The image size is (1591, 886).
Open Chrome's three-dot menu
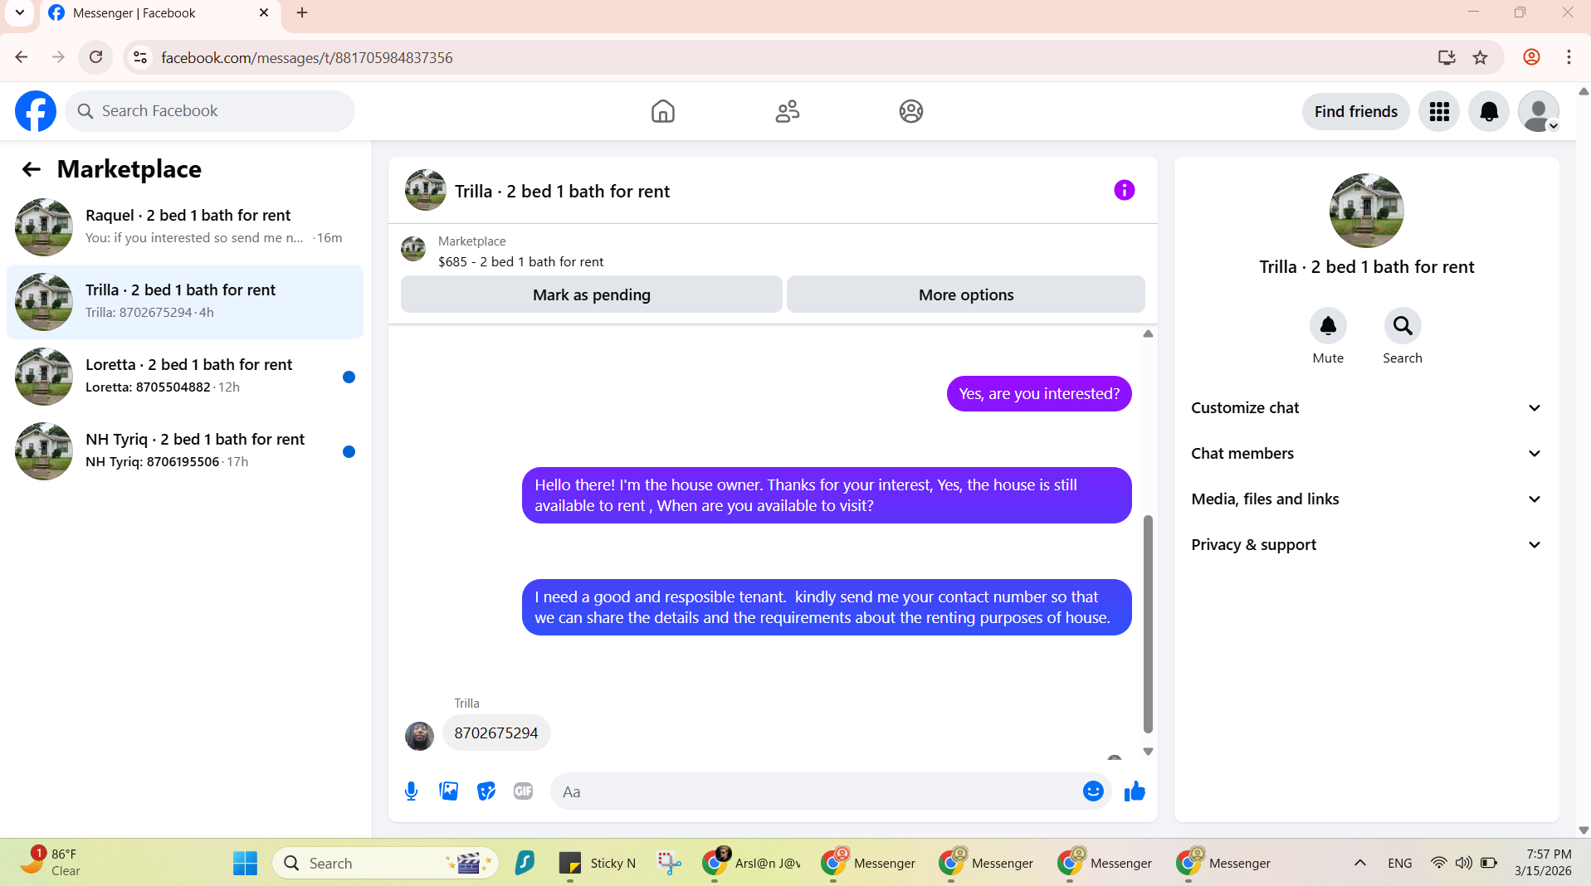point(1569,57)
